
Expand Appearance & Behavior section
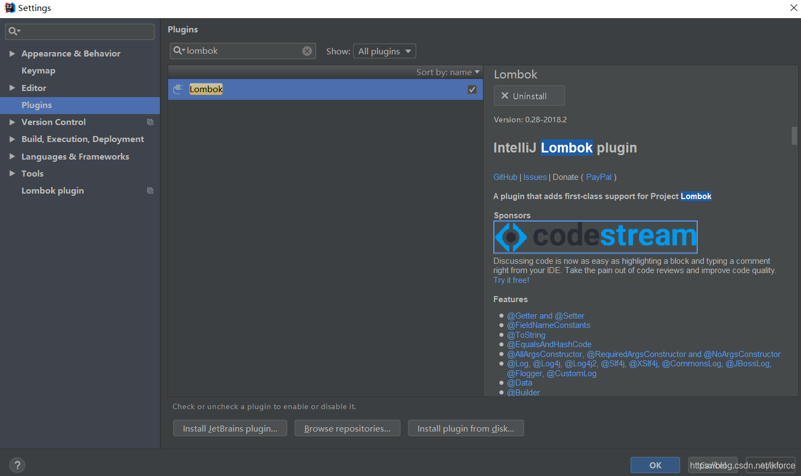12,54
